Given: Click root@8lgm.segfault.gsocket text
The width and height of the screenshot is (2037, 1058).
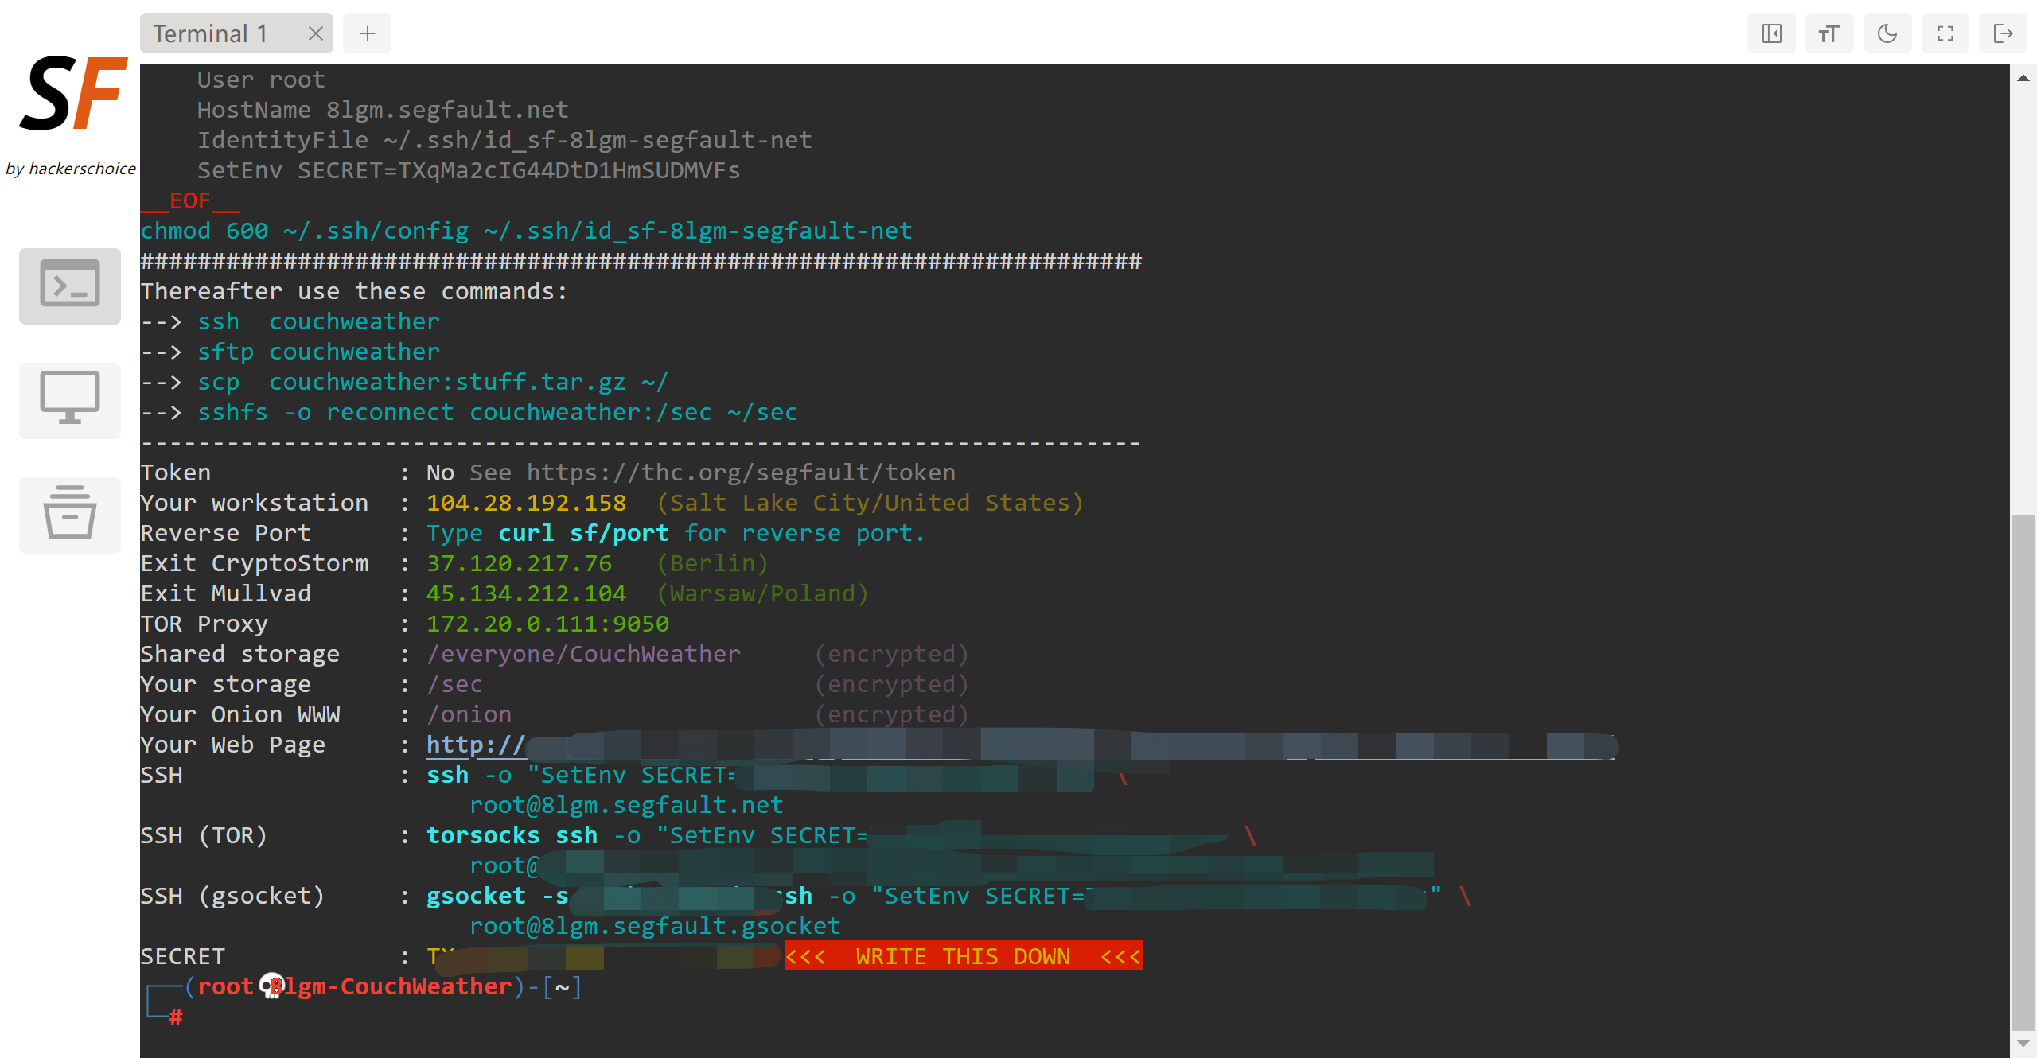Looking at the screenshot, I should point(655,926).
